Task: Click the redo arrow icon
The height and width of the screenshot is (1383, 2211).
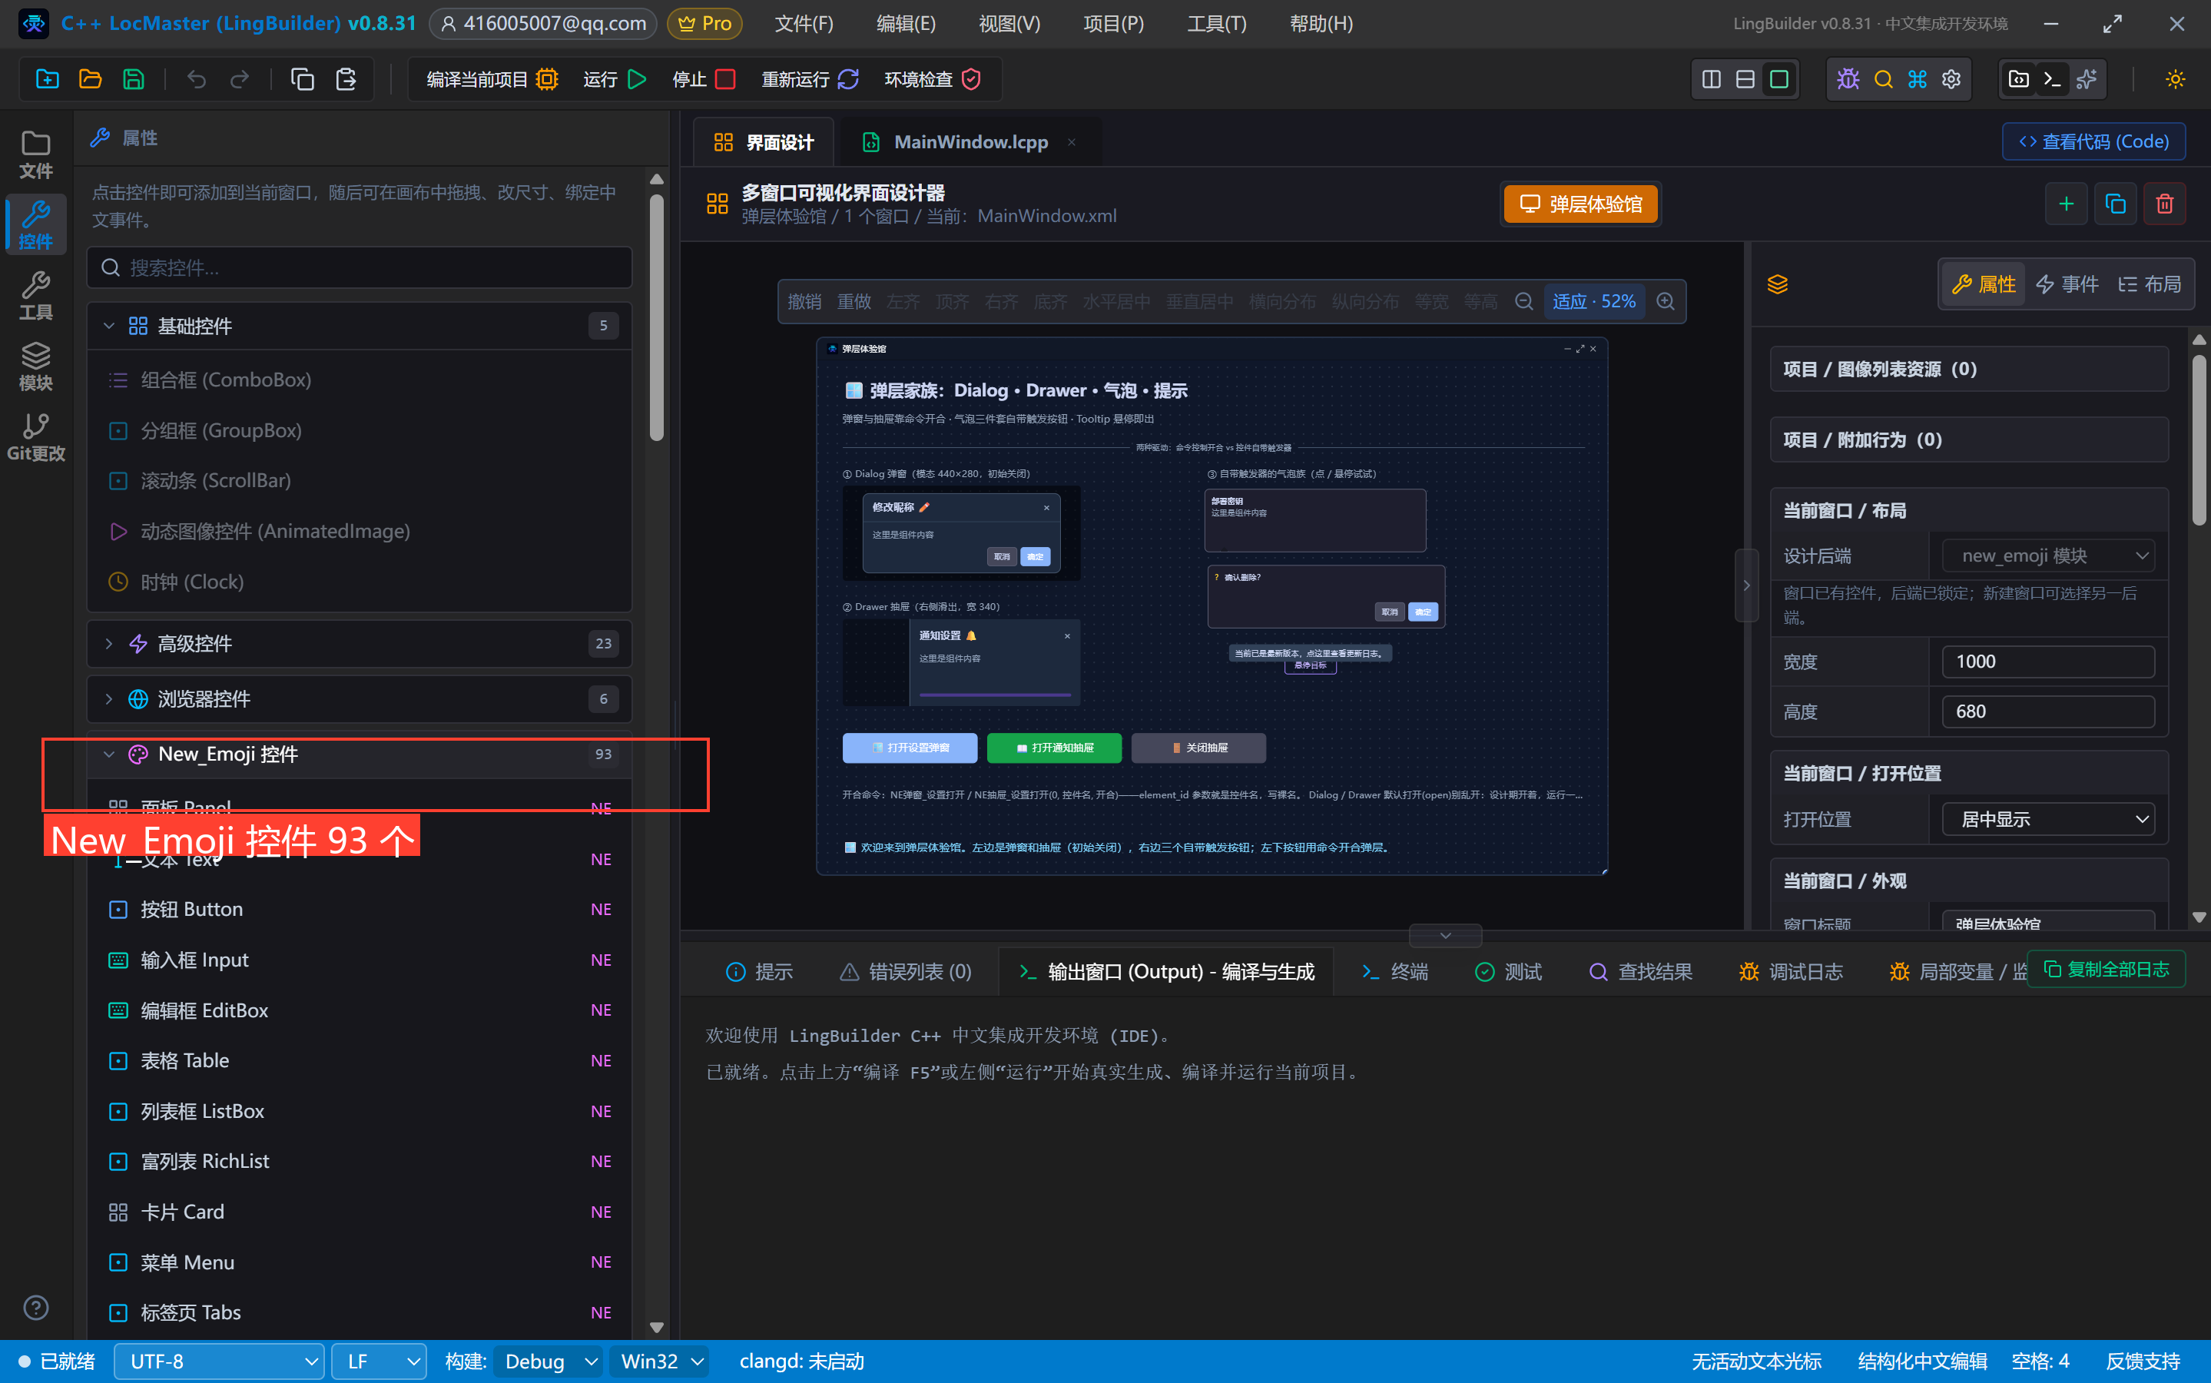Action: coord(240,80)
